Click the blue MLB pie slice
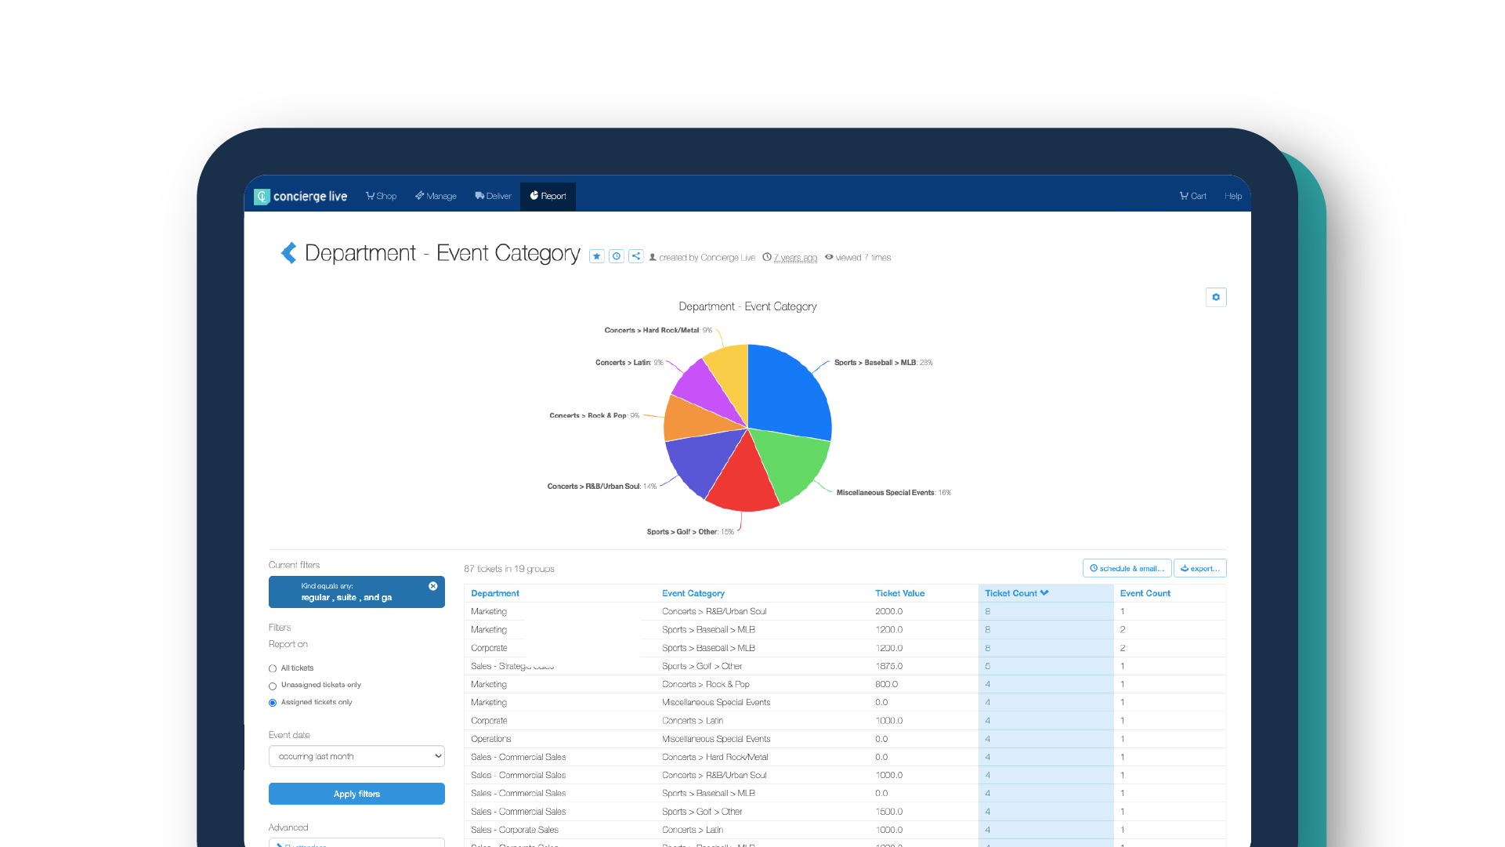The width and height of the screenshot is (1505, 847). [787, 392]
